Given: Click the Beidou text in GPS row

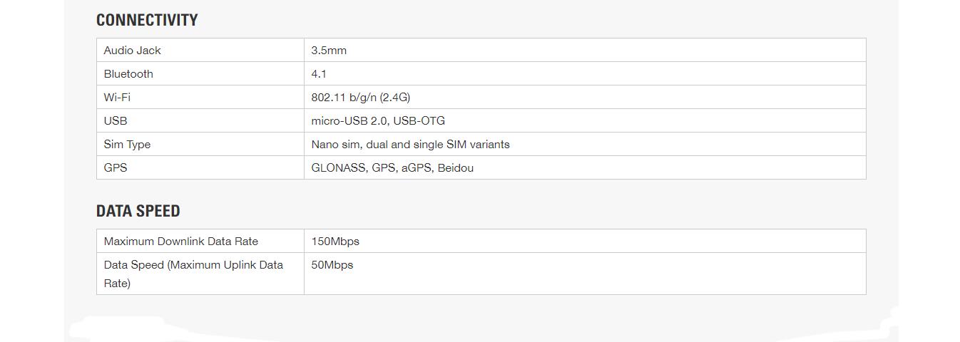Looking at the screenshot, I should [x=455, y=168].
